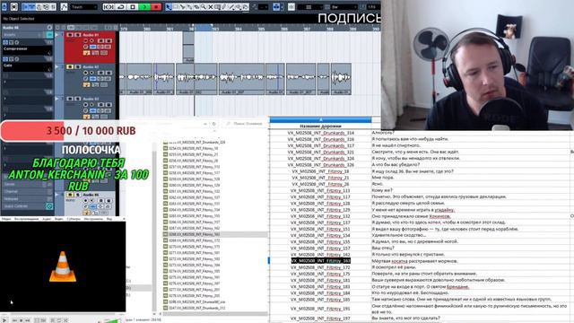Toggle Record Enable on the second audio track
Image resolution: width=574 pixels, height=323 pixels.
[x=86, y=73]
